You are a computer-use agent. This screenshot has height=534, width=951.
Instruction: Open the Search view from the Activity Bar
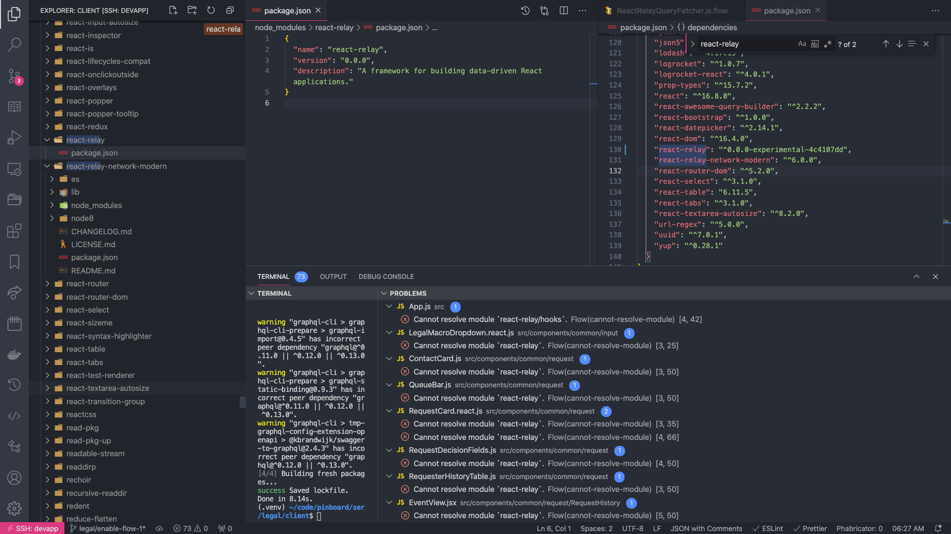(x=14, y=45)
